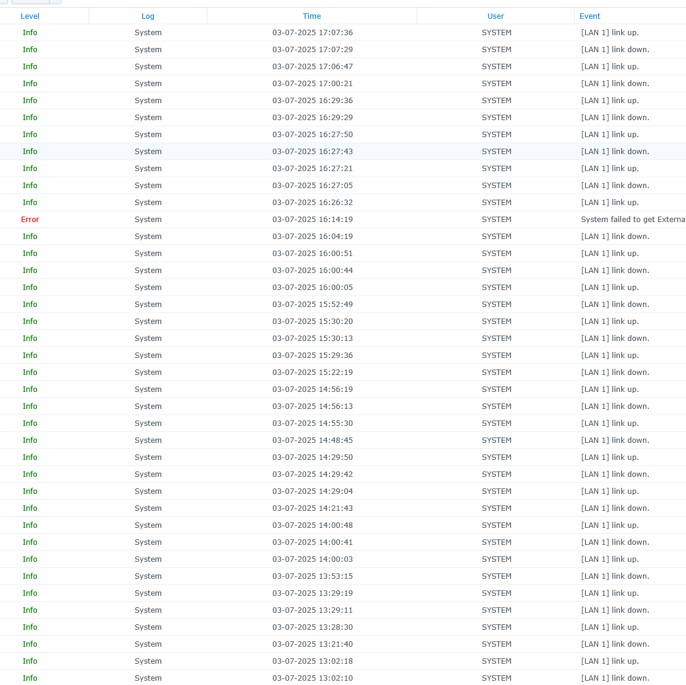The image size is (686, 685).
Task: Click the link down event at 13:53:15
Action: 615,576
